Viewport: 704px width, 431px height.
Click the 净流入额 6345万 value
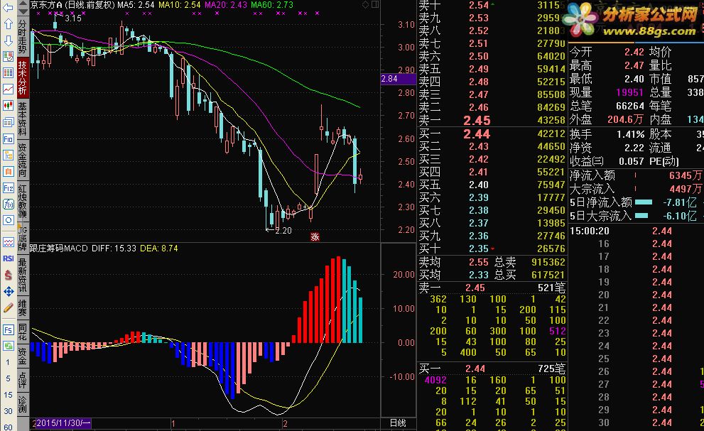tap(685, 175)
